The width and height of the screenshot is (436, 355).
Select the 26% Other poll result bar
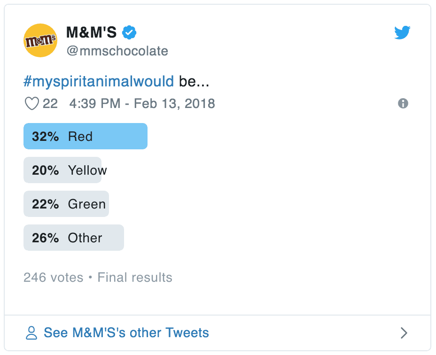(x=74, y=238)
